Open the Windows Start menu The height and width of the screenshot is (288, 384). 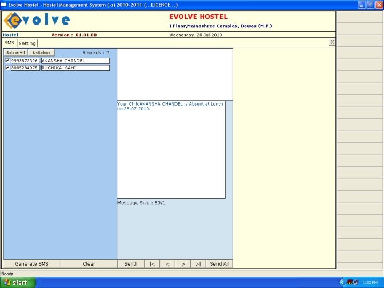pos(17,283)
